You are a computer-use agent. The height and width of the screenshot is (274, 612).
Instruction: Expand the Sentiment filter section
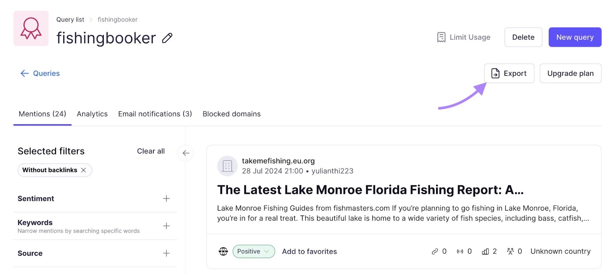pyautogui.click(x=166, y=198)
